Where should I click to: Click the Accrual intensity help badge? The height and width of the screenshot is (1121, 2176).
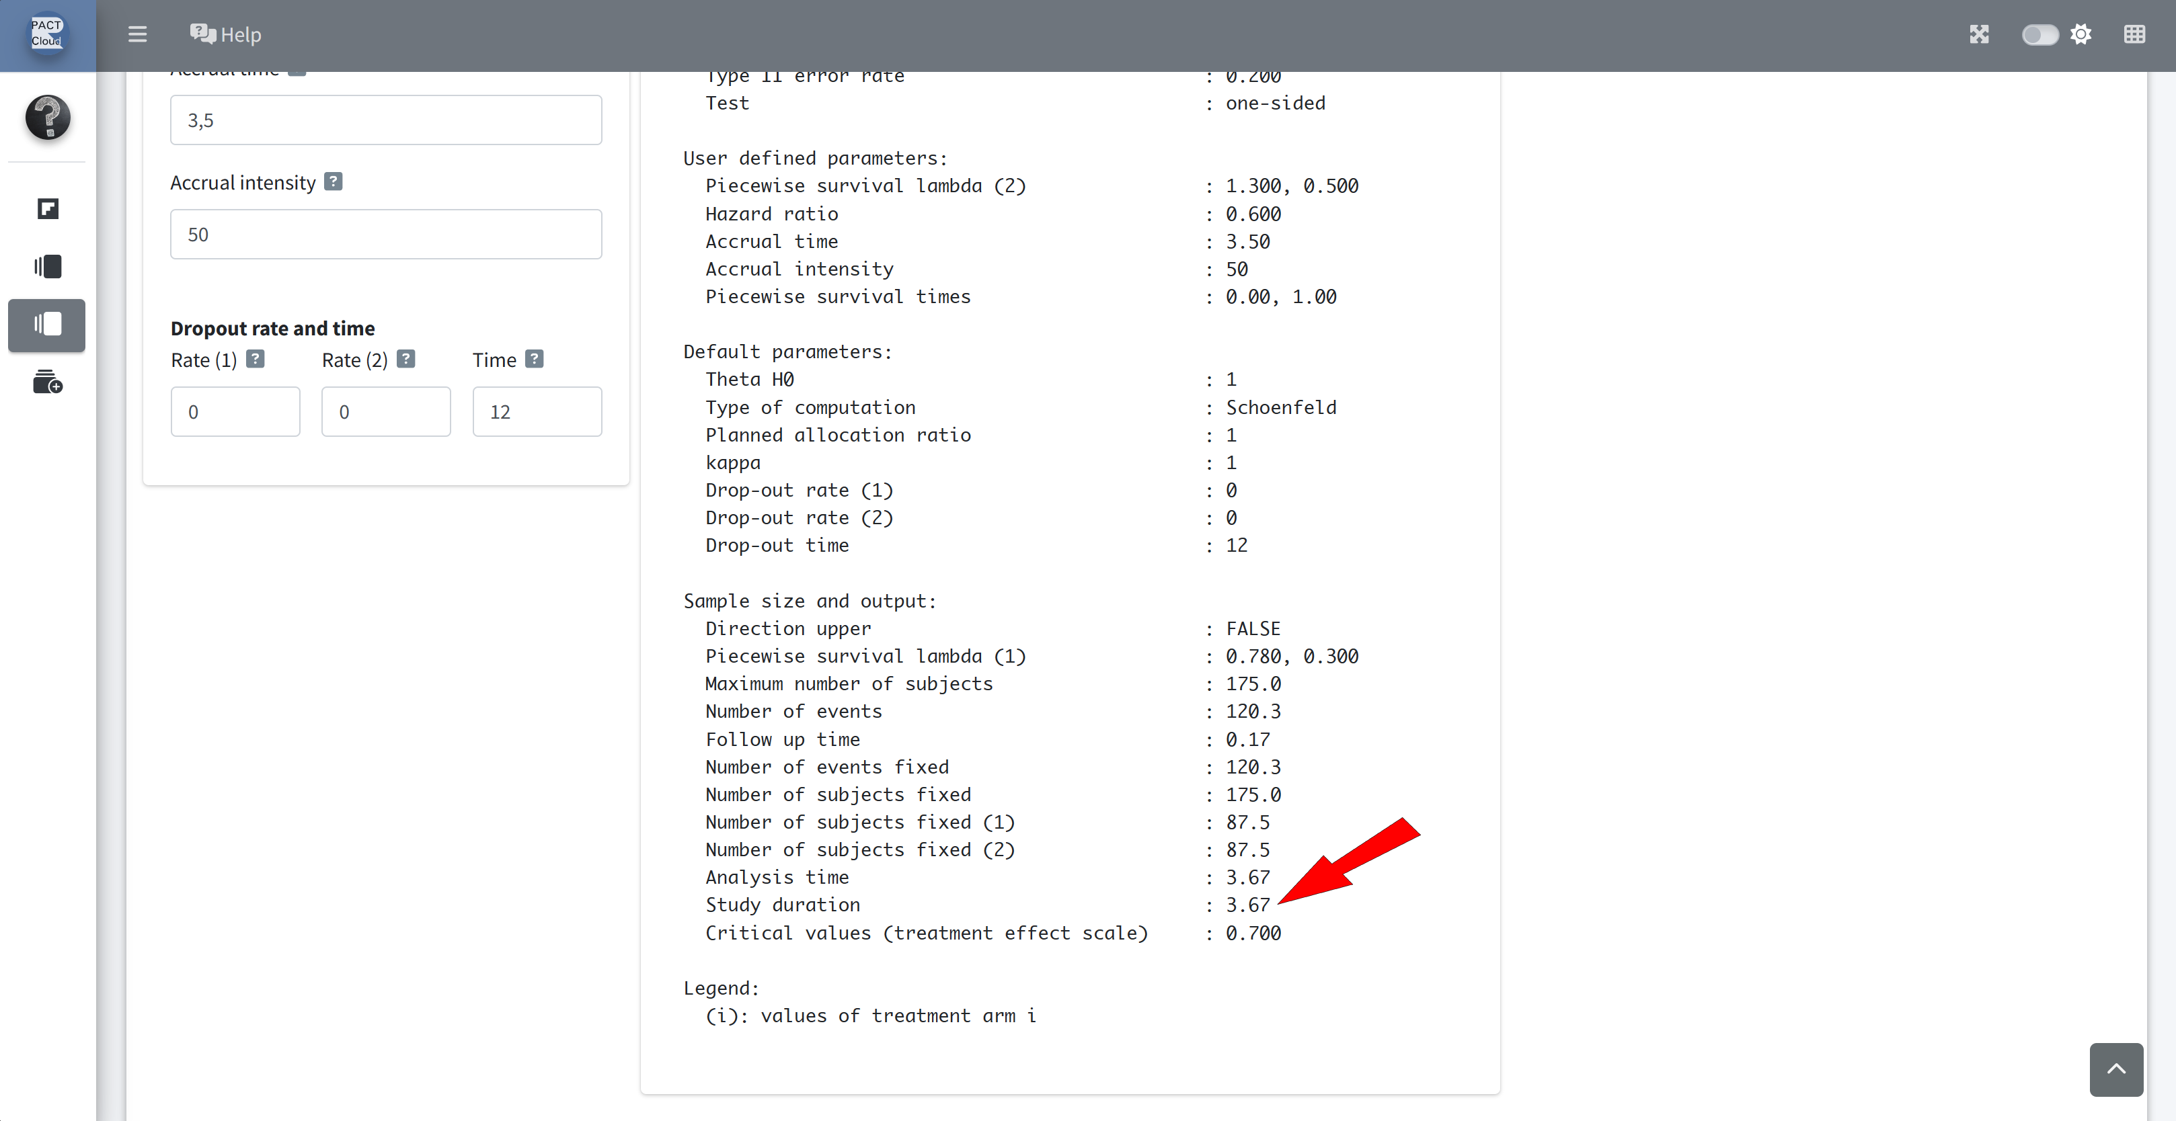click(334, 181)
